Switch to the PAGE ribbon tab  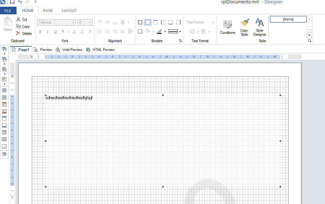click(x=48, y=11)
